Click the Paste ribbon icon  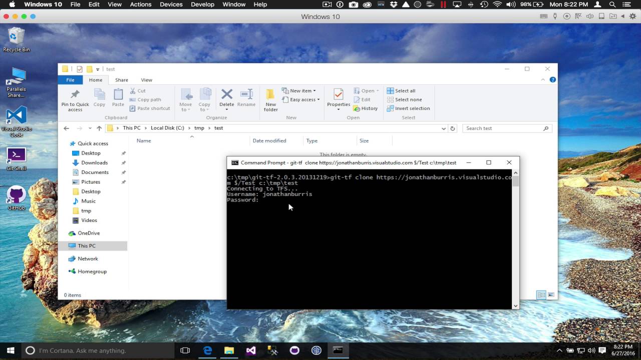pos(118,98)
